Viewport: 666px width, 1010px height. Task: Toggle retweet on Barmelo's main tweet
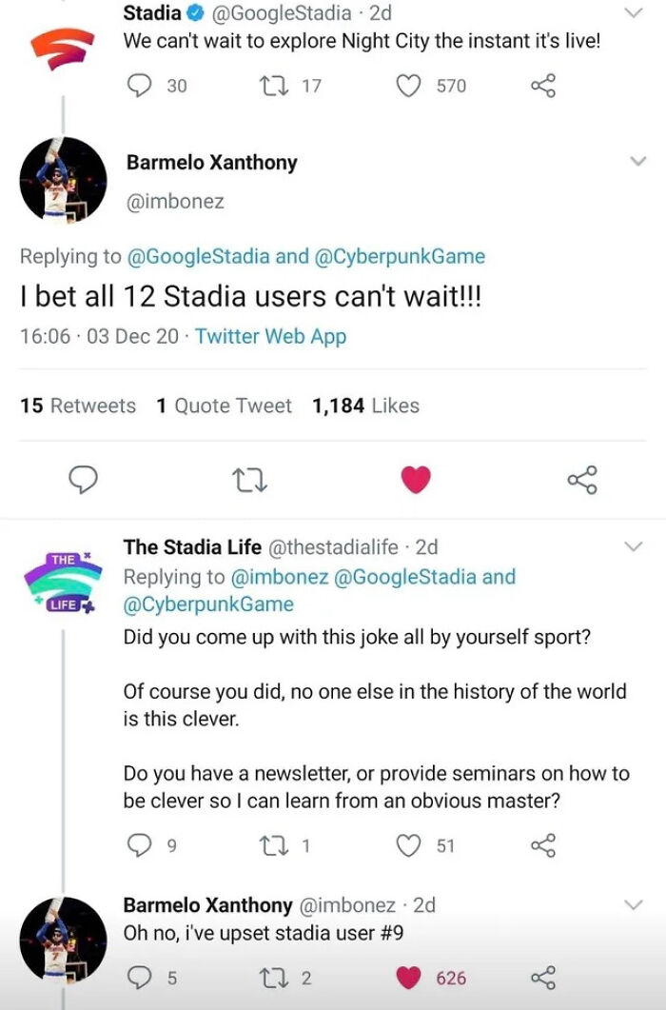[250, 481]
